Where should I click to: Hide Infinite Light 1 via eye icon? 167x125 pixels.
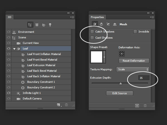[x=9, y=93]
